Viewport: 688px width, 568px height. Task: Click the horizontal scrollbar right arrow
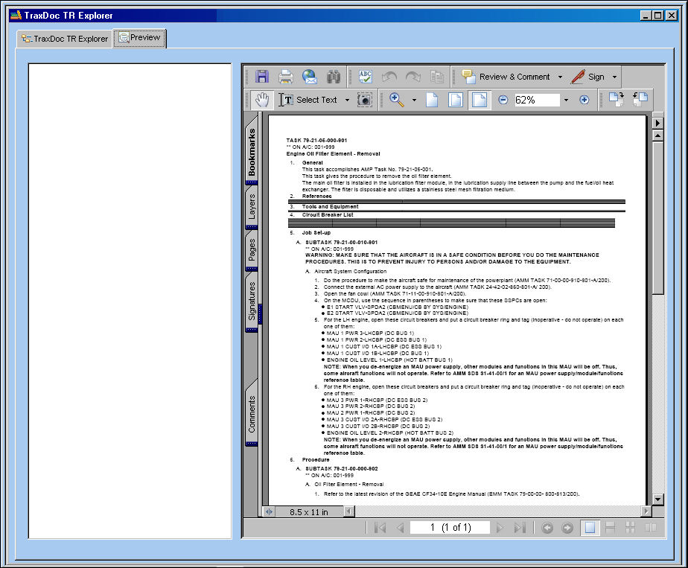tap(646, 511)
